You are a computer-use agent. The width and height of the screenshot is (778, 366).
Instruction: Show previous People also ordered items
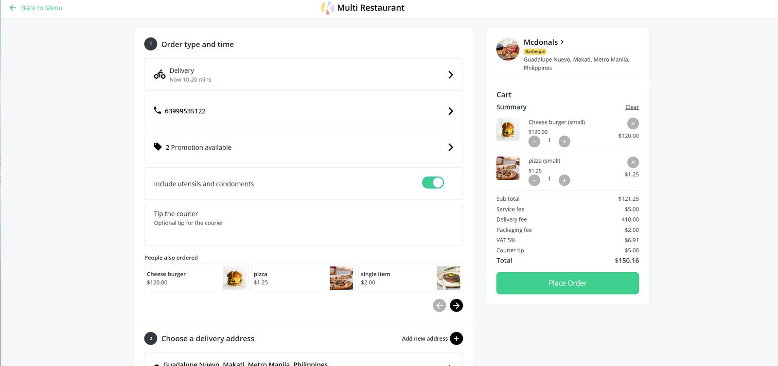(439, 305)
